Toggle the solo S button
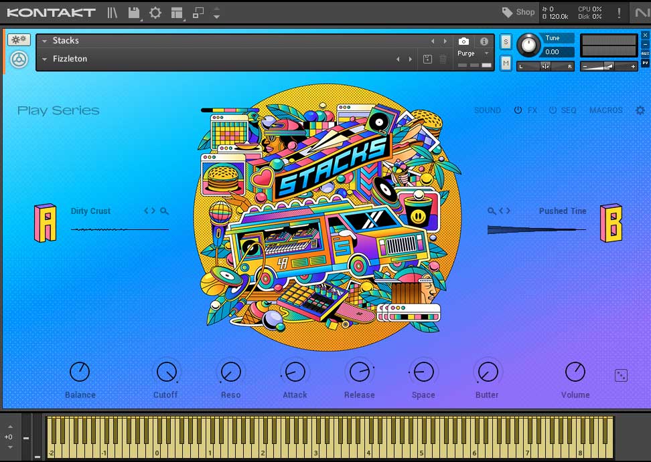 [505, 41]
